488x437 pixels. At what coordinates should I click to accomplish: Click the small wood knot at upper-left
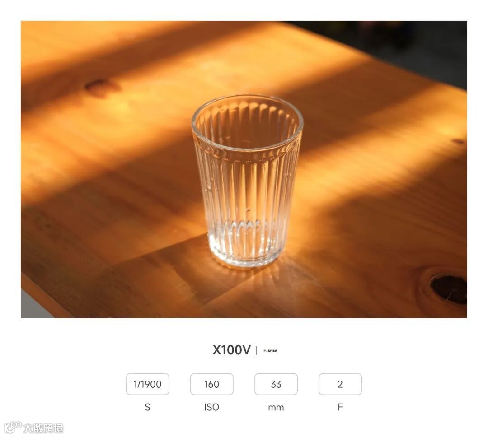tap(99, 87)
